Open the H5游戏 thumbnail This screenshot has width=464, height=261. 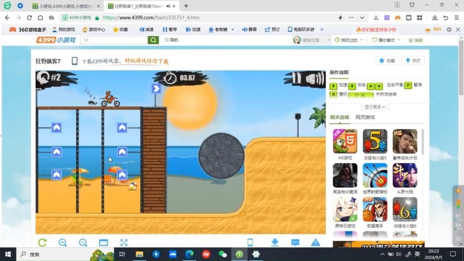[345, 141]
